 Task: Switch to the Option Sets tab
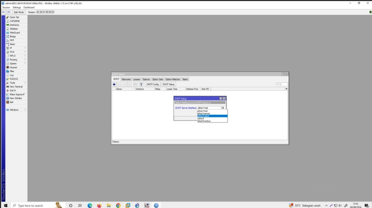click(158, 79)
